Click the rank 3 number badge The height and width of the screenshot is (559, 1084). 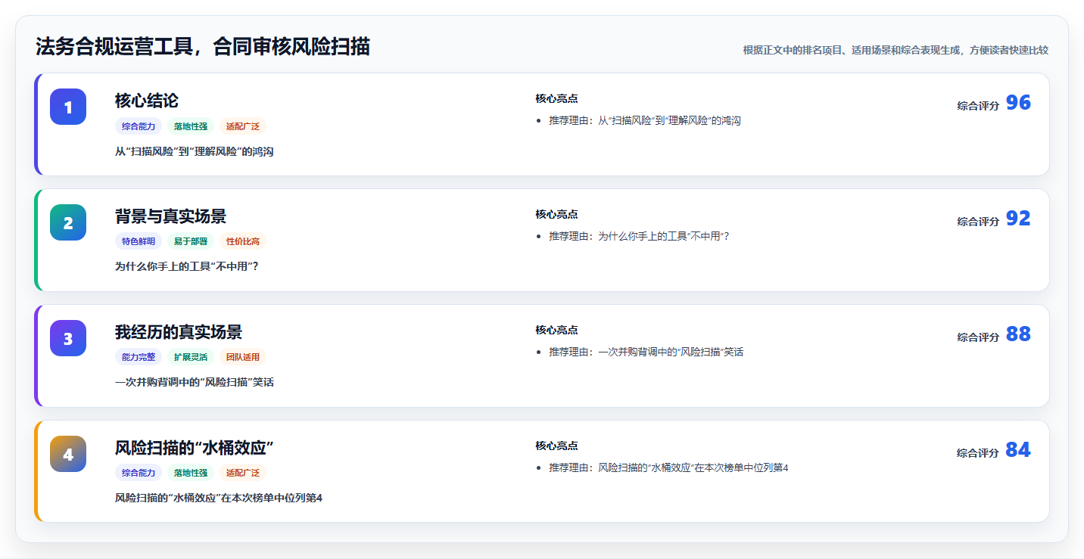[x=68, y=338]
